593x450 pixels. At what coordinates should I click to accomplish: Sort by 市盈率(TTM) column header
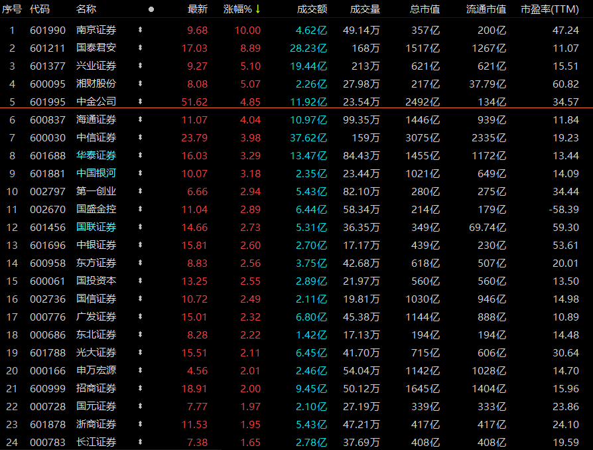[549, 9]
